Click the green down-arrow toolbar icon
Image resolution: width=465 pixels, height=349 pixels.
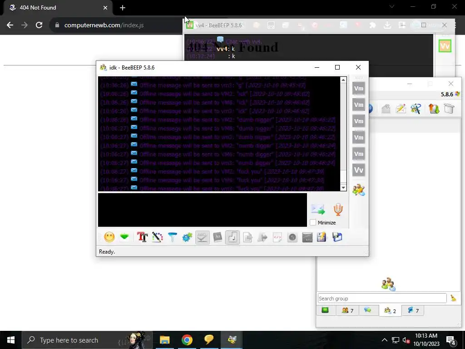(124, 237)
